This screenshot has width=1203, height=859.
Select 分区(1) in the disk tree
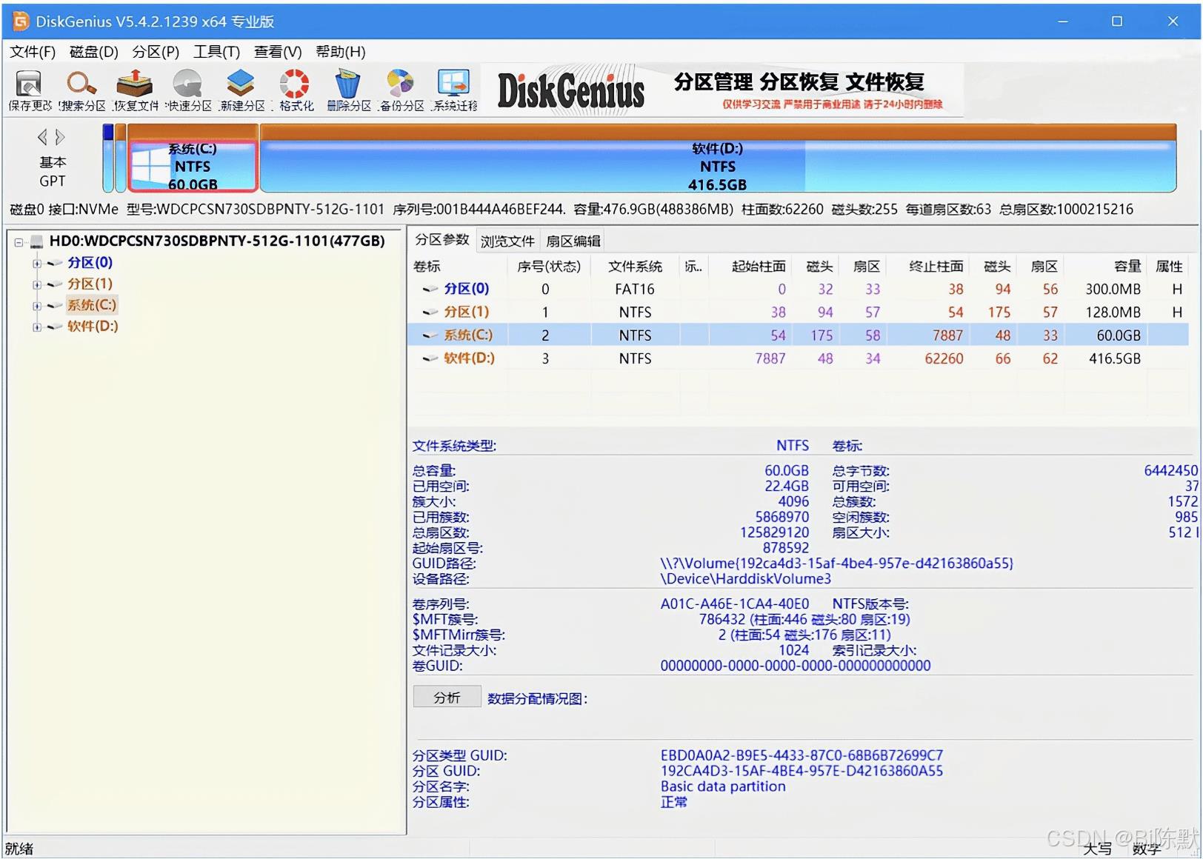(90, 284)
